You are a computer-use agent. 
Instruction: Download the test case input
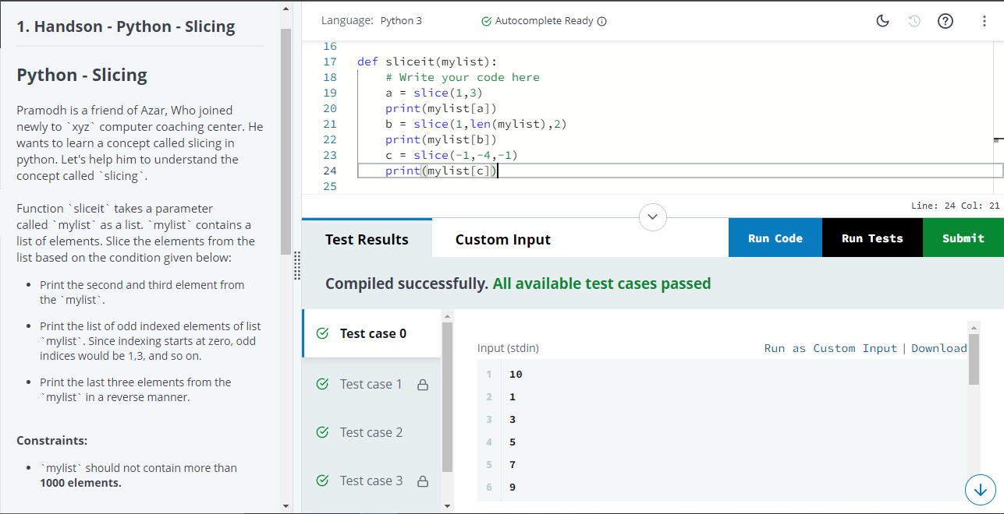(939, 348)
